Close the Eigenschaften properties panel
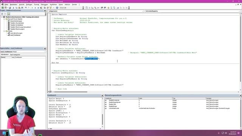The width and height of the screenshot is (242, 136). point(45,48)
